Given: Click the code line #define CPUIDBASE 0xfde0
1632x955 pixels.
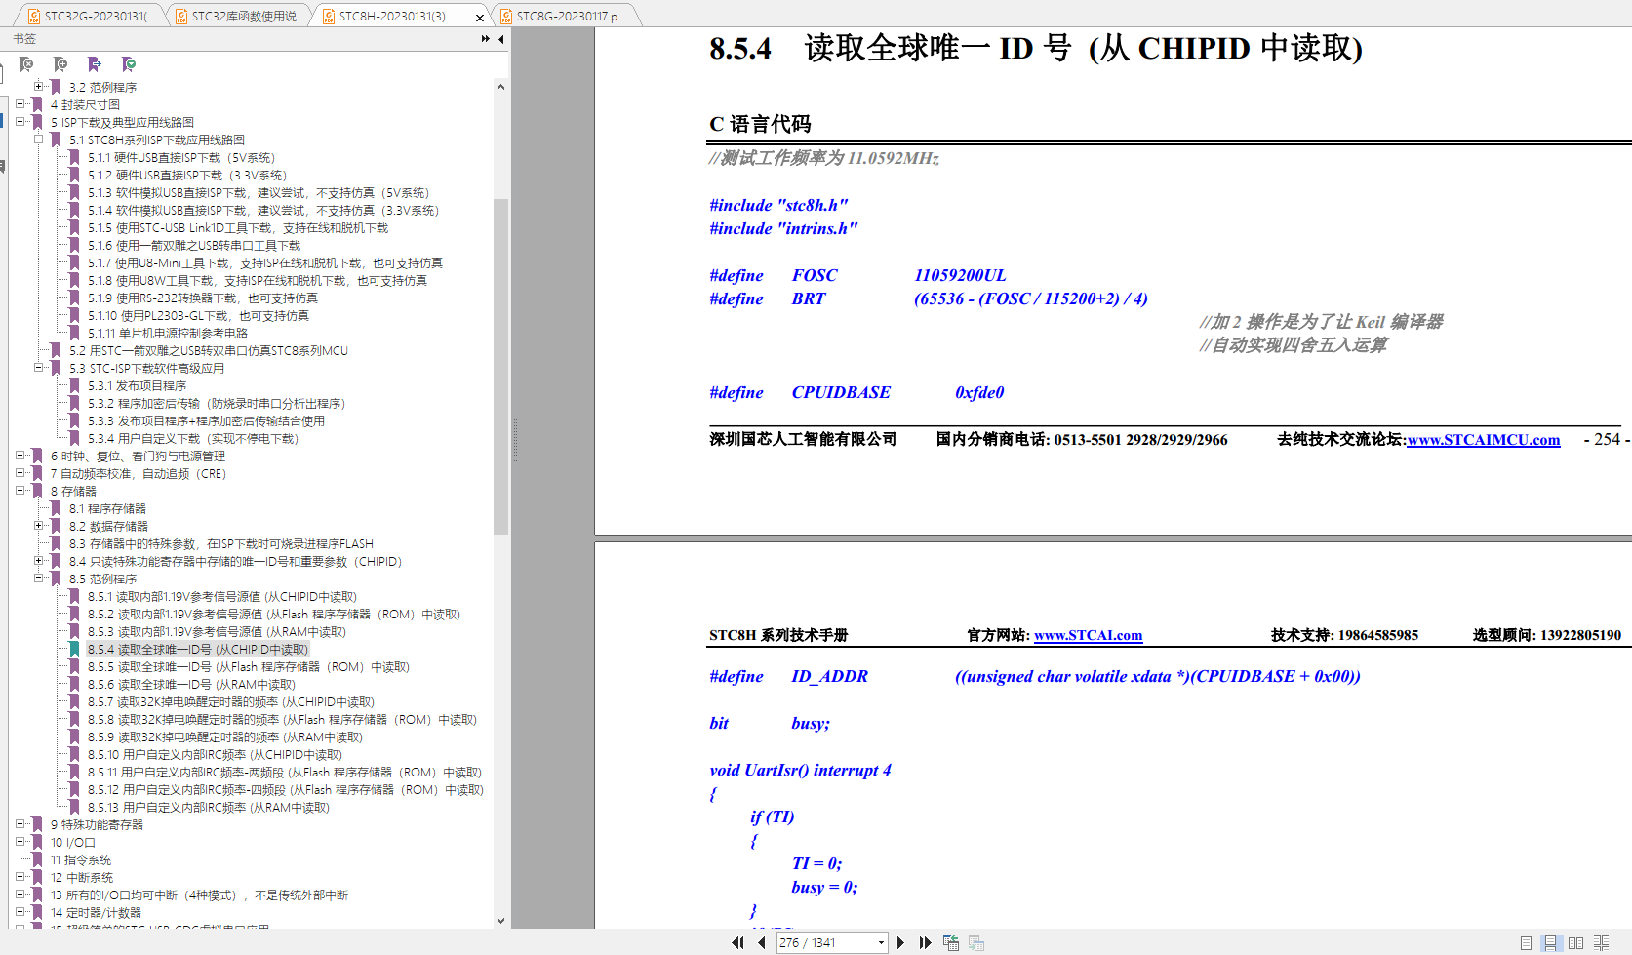Looking at the screenshot, I should point(856,392).
